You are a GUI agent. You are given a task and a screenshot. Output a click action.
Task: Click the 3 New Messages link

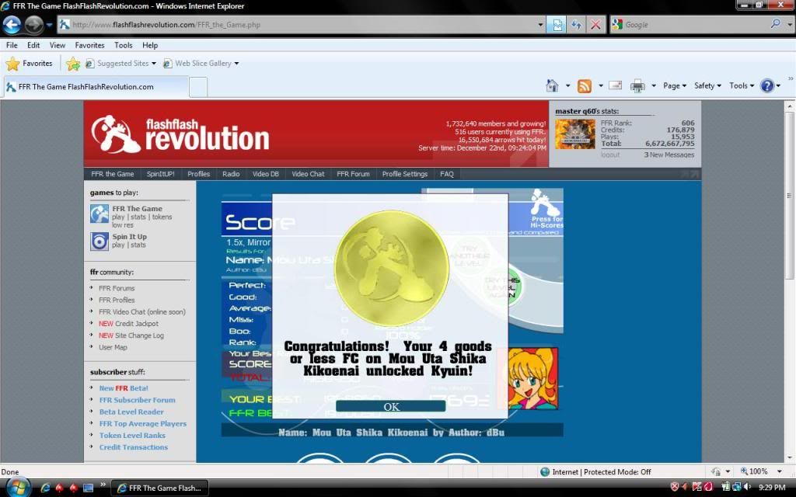(x=669, y=155)
